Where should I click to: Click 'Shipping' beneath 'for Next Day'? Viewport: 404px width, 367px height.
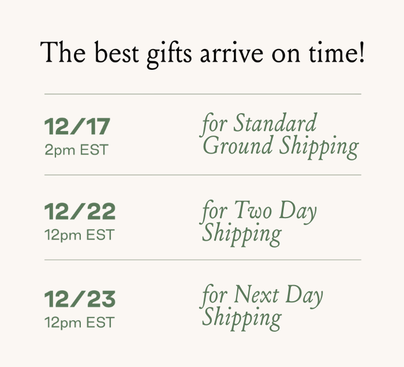coord(242,319)
